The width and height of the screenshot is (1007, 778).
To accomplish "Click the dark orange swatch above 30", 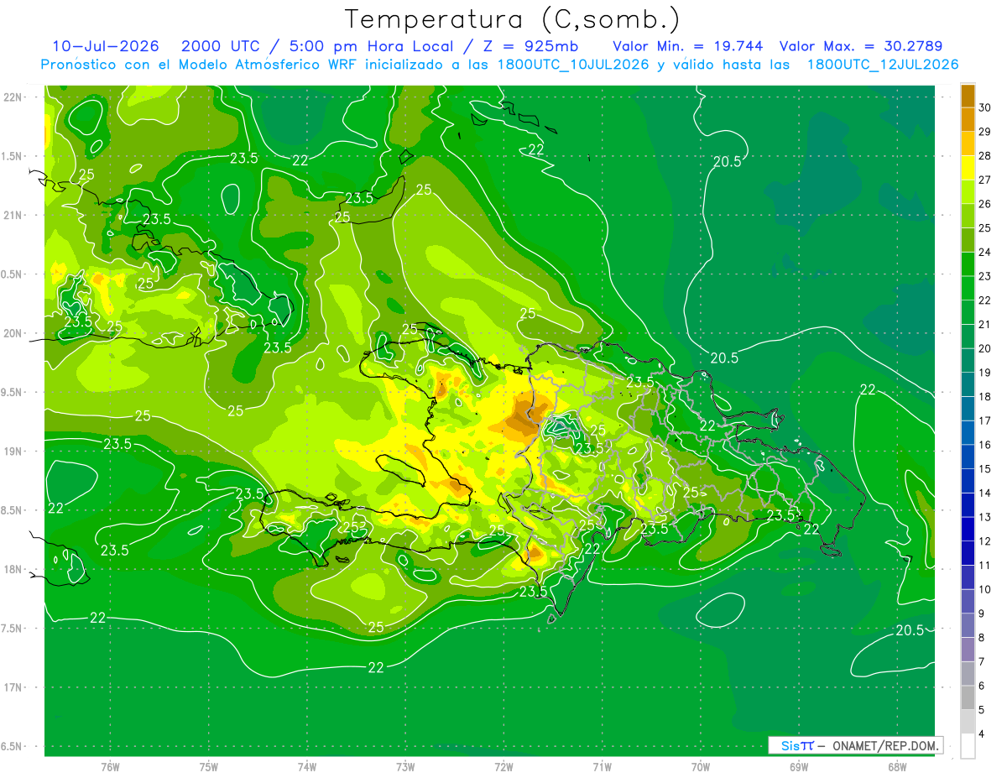I will point(968,96).
